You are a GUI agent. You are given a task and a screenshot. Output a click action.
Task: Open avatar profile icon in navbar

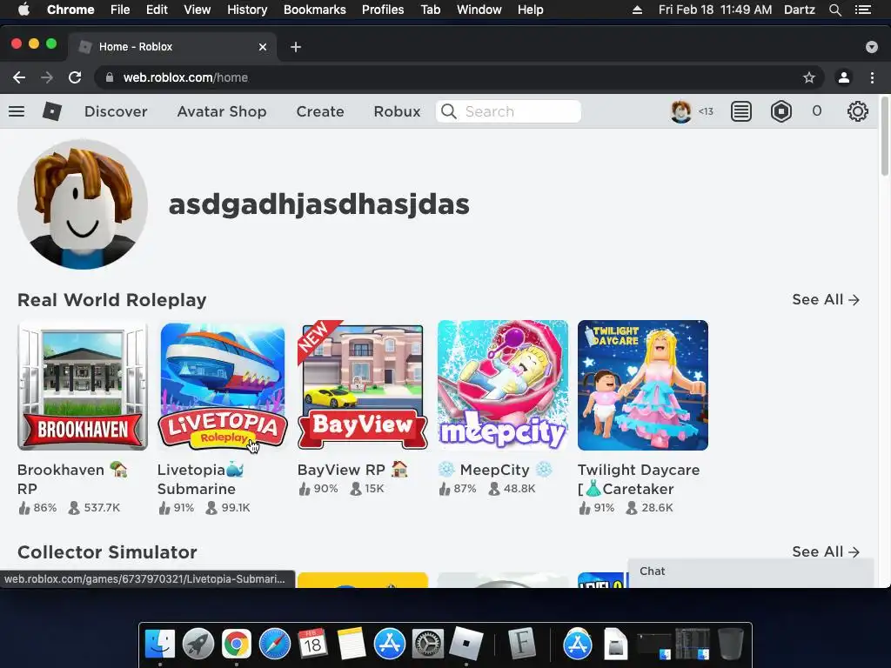[680, 111]
